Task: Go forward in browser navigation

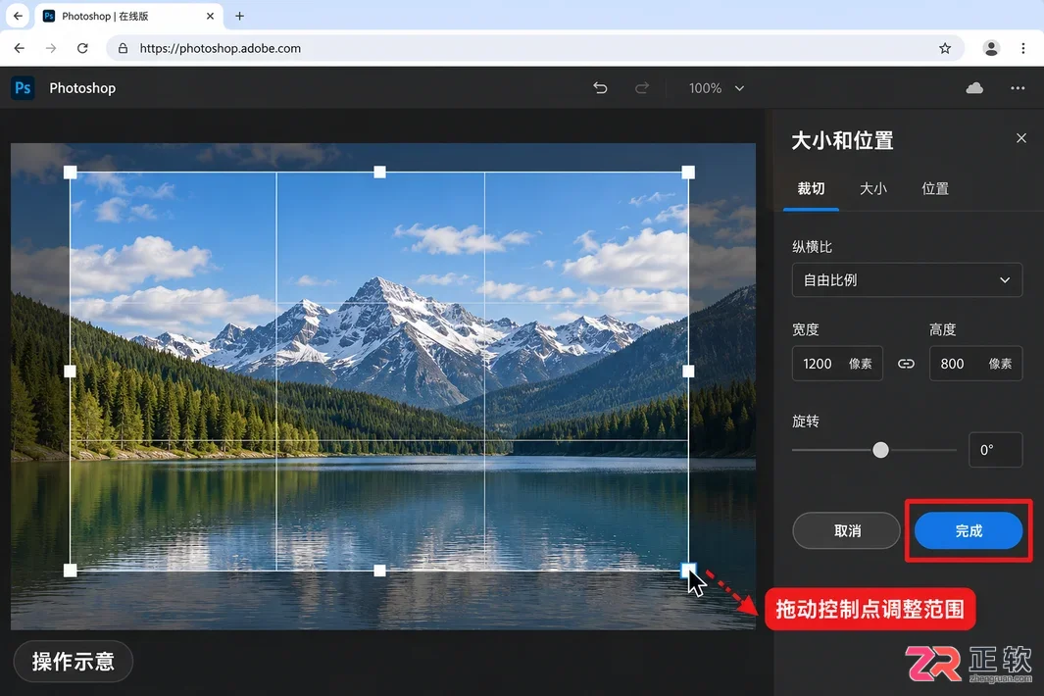Action: [x=51, y=48]
